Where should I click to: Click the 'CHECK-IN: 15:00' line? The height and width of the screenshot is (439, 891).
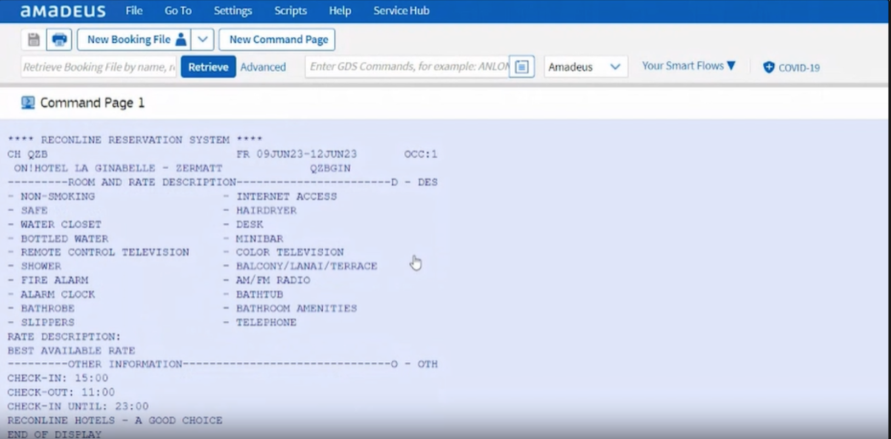58,378
